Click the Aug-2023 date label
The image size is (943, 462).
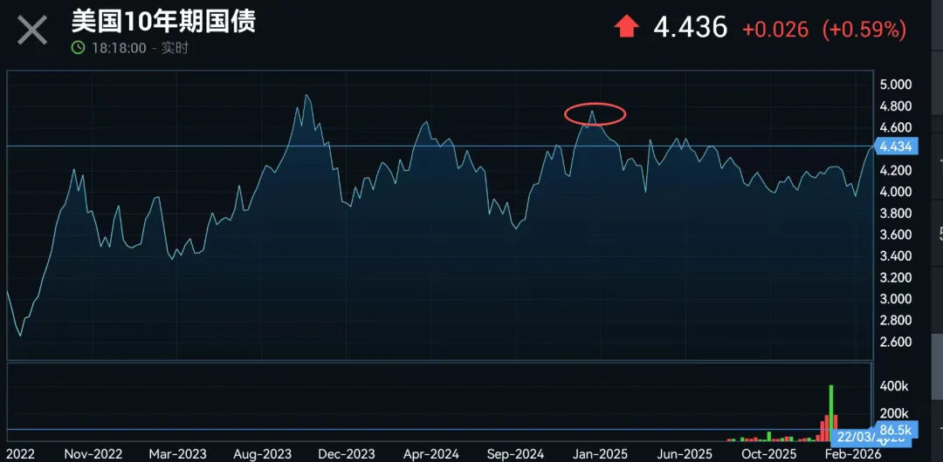point(262,453)
